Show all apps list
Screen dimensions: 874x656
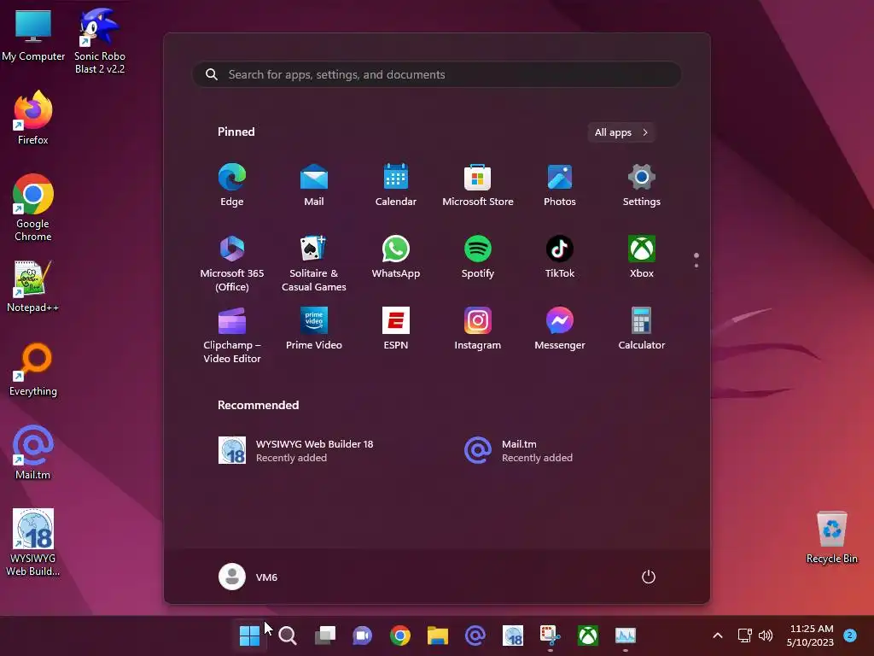tap(621, 132)
